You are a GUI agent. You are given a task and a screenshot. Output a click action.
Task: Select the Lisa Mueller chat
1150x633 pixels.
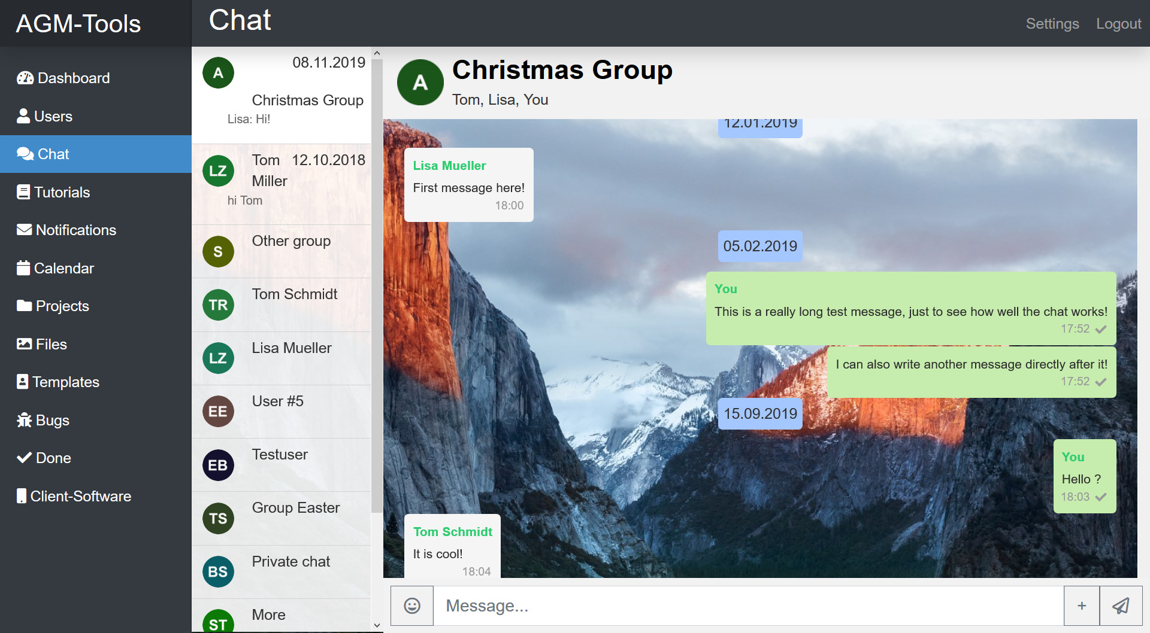[282, 358]
